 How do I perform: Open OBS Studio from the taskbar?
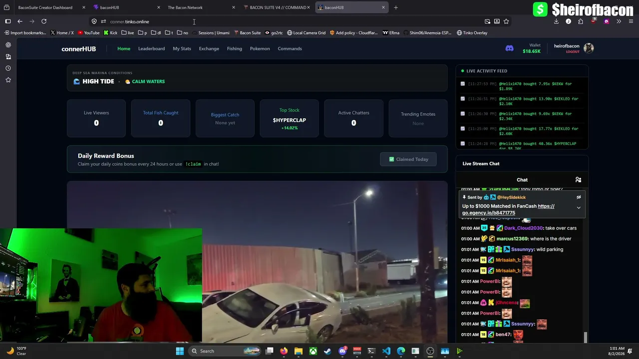coord(430,351)
